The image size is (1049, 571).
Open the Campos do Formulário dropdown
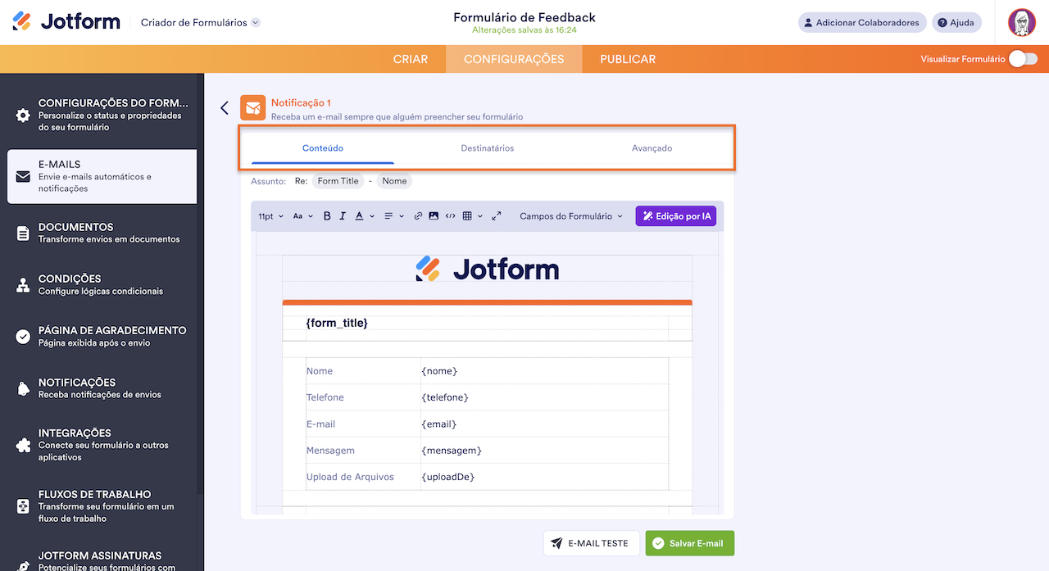point(571,216)
